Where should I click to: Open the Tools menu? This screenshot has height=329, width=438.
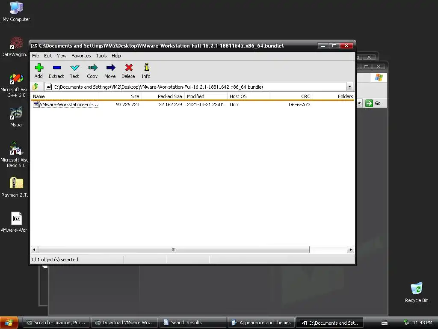click(101, 56)
